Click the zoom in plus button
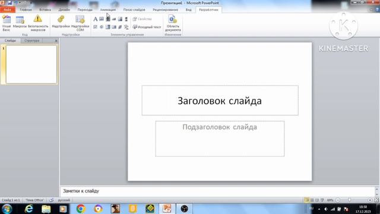This screenshot has height=214, width=380. (370, 200)
